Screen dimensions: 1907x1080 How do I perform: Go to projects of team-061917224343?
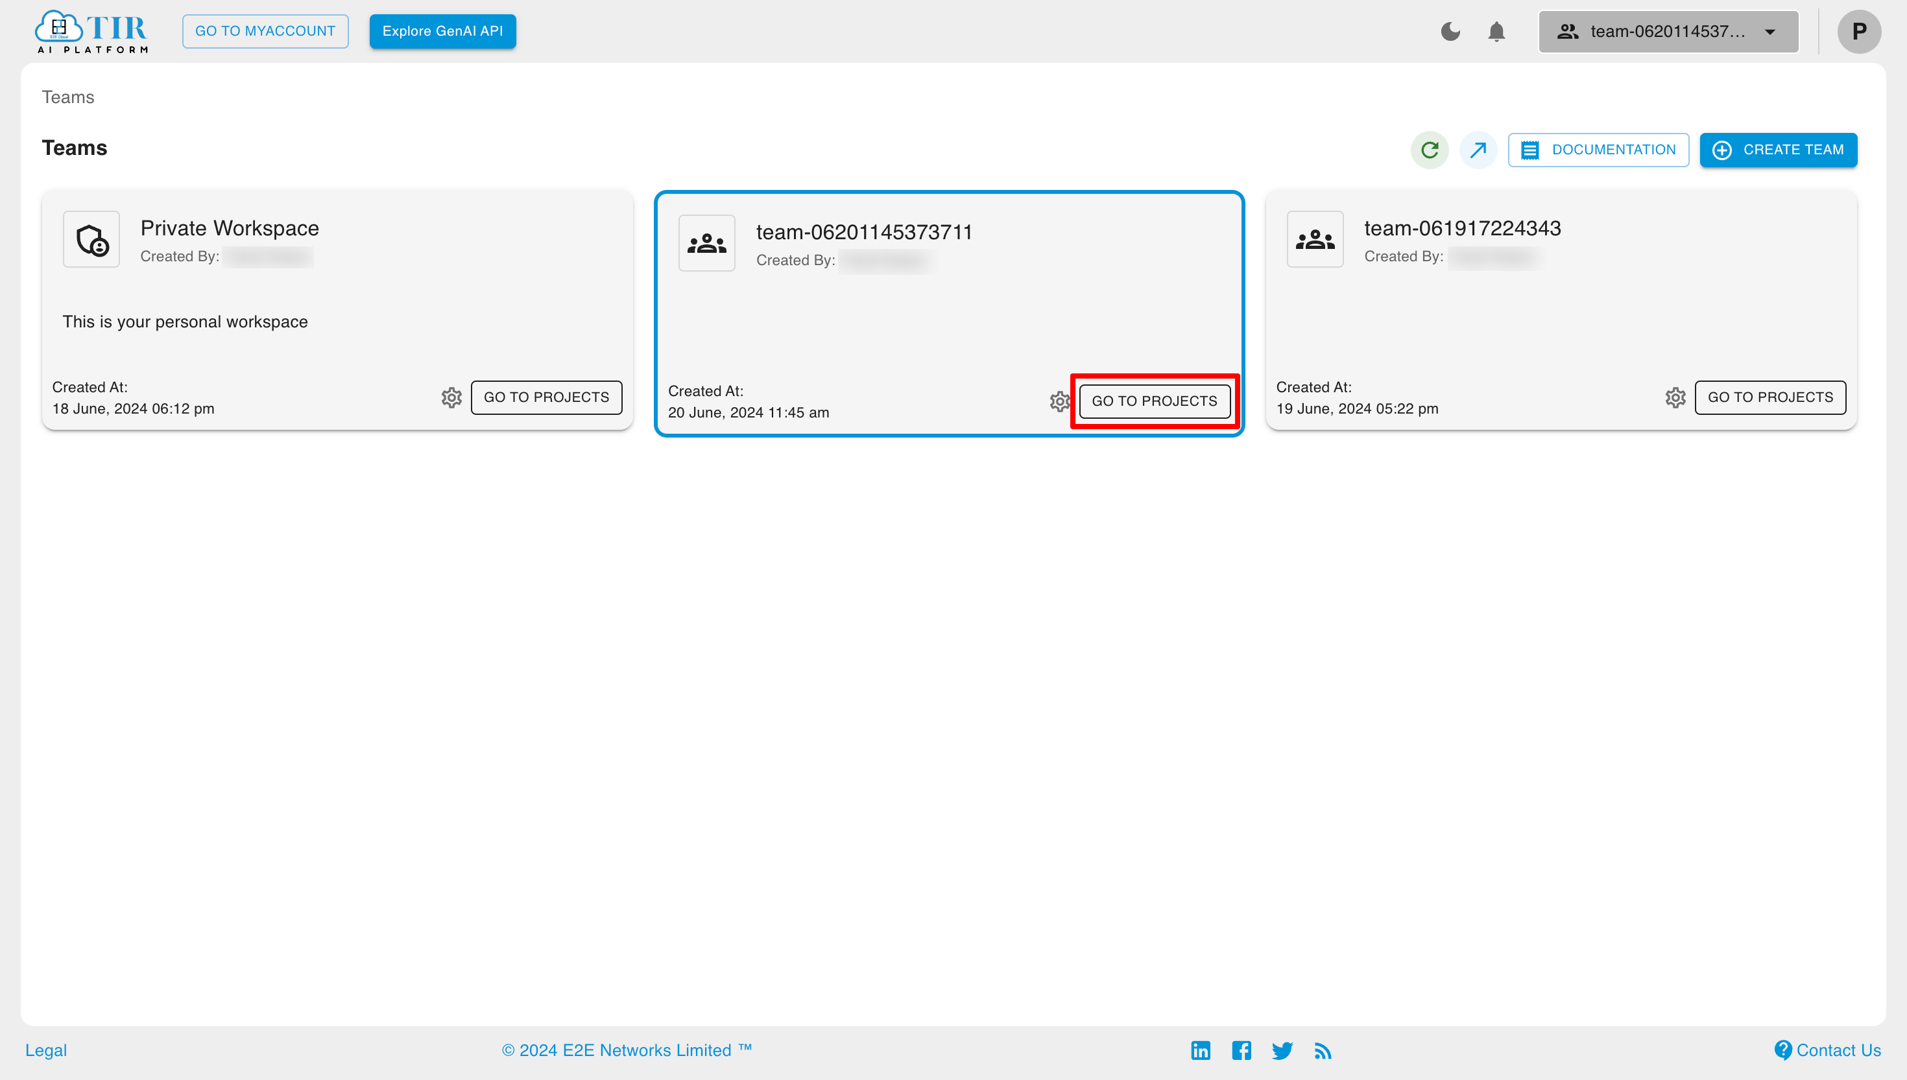(1769, 397)
